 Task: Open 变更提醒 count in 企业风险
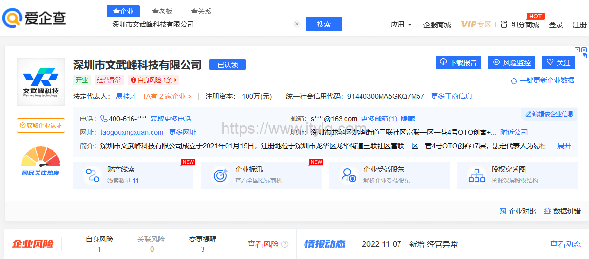[203, 244]
